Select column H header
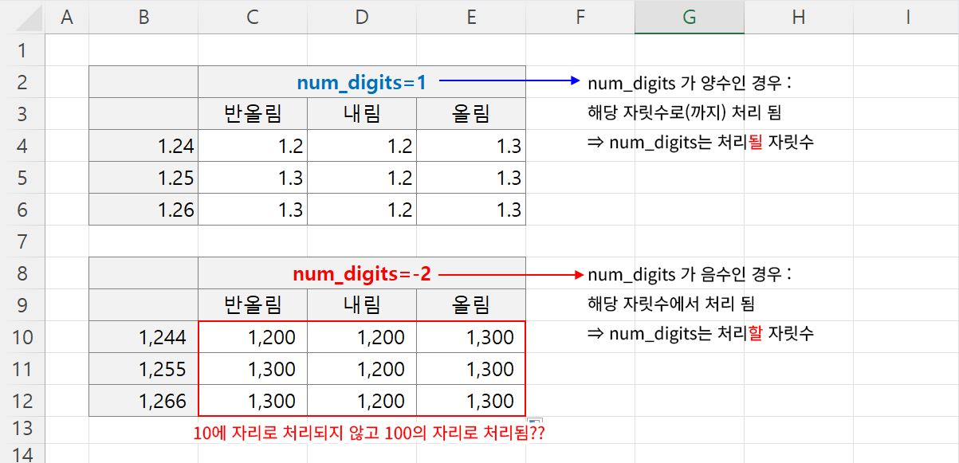Viewport: 959px width, 463px height. (799, 17)
